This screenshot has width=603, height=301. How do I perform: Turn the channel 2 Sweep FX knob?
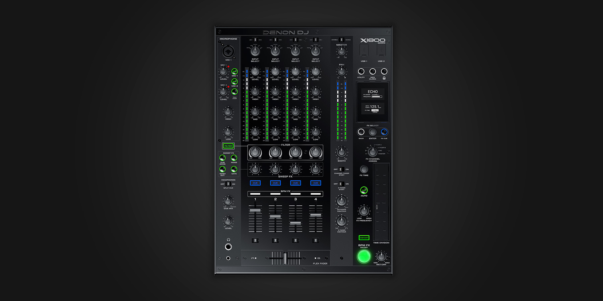tap(275, 169)
